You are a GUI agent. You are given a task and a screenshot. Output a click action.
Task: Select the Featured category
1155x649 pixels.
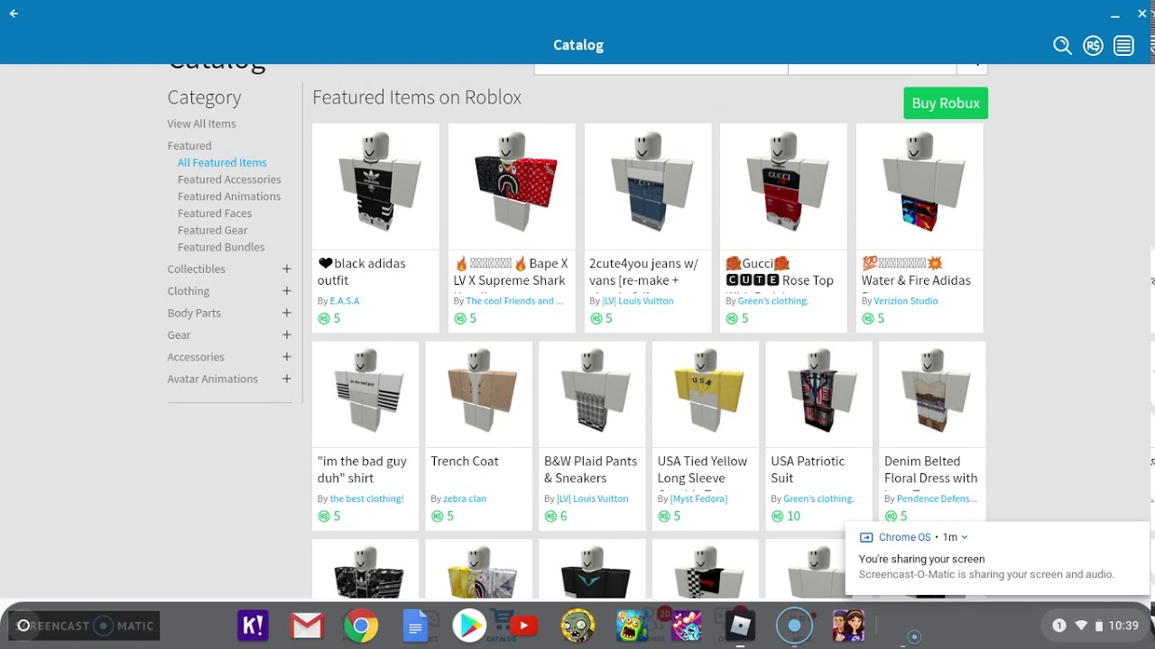pos(189,145)
